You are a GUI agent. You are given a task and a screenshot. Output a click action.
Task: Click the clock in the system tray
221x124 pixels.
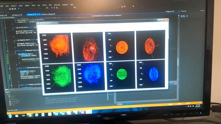[198, 106]
